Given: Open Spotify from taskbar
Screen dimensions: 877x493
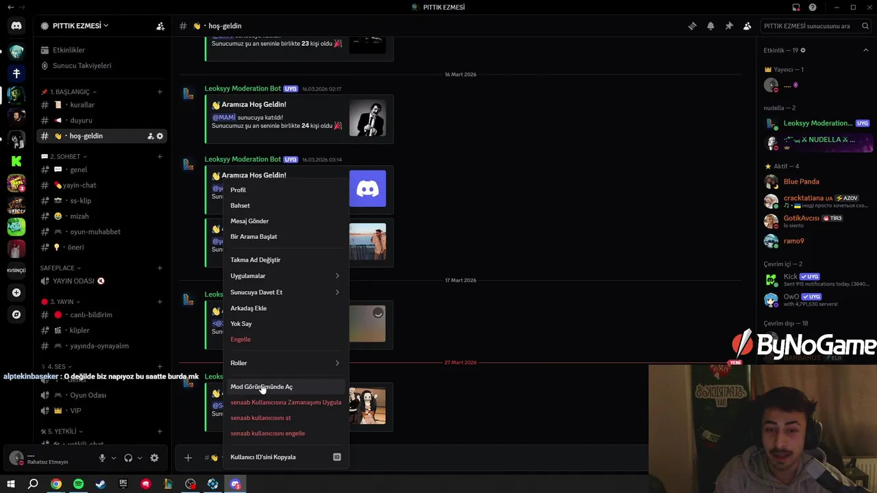Looking at the screenshot, I should [78, 484].
